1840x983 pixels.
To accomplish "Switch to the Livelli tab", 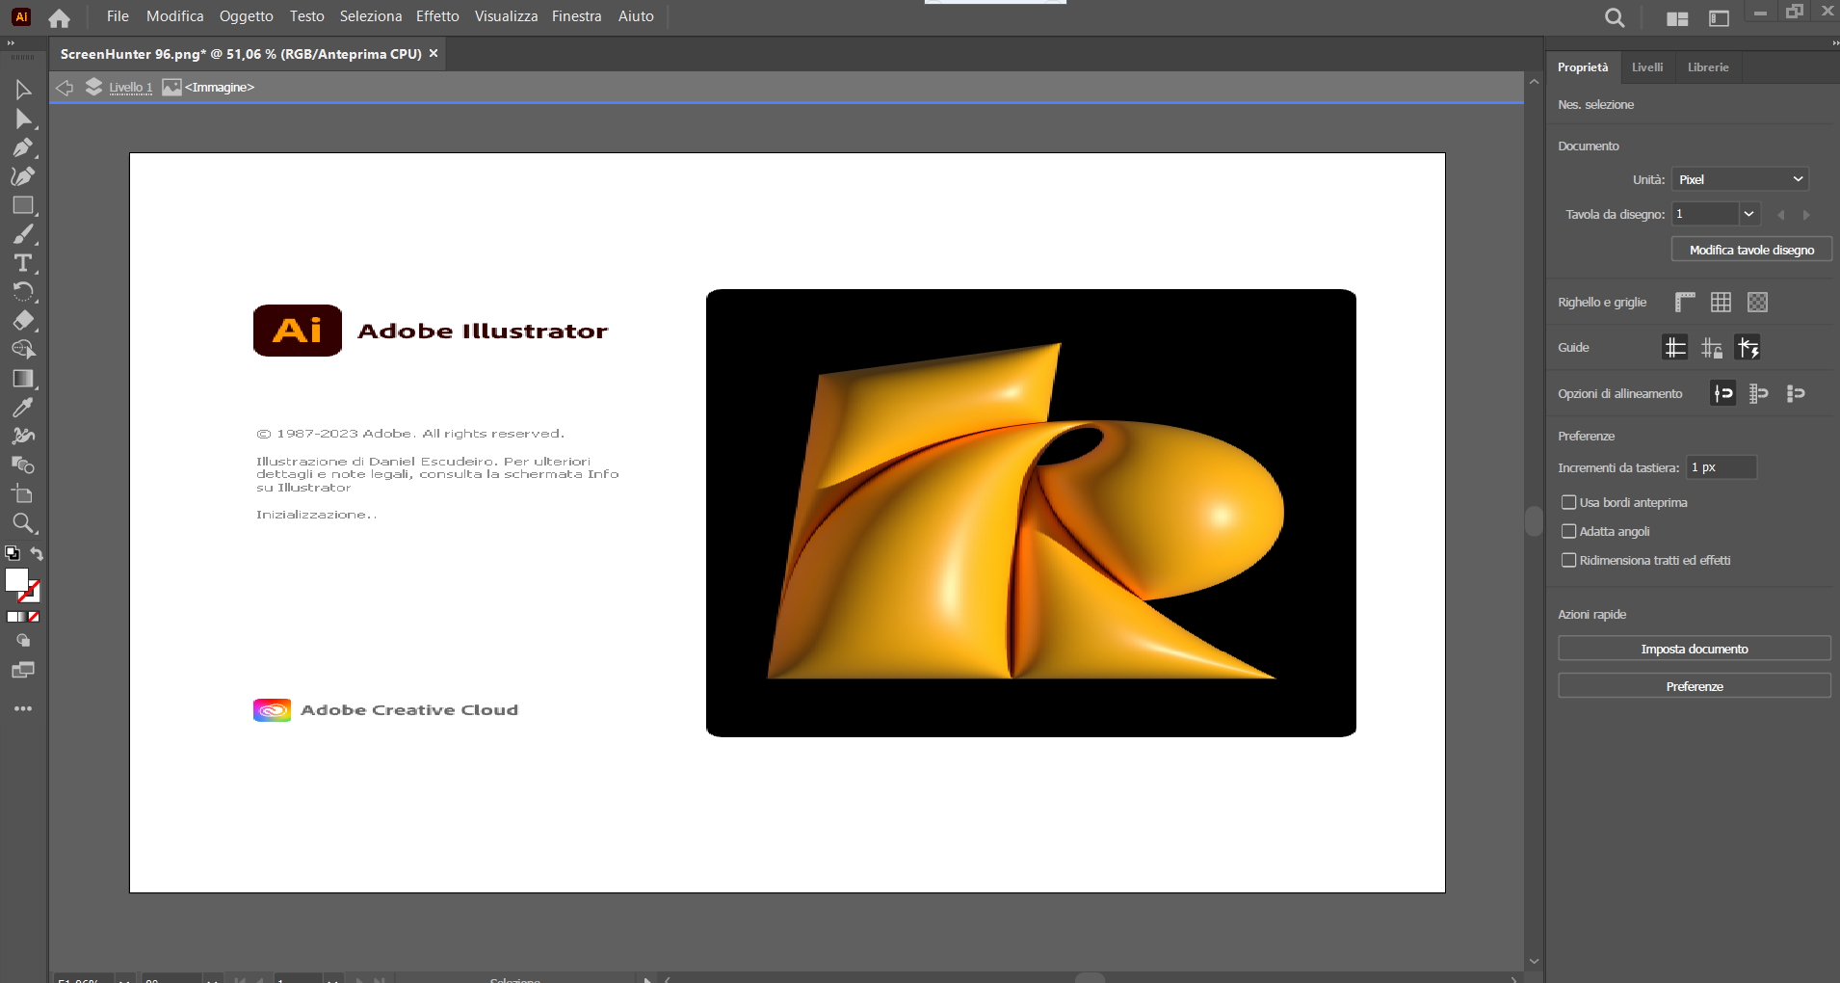I will click(x=1647, y=67).
